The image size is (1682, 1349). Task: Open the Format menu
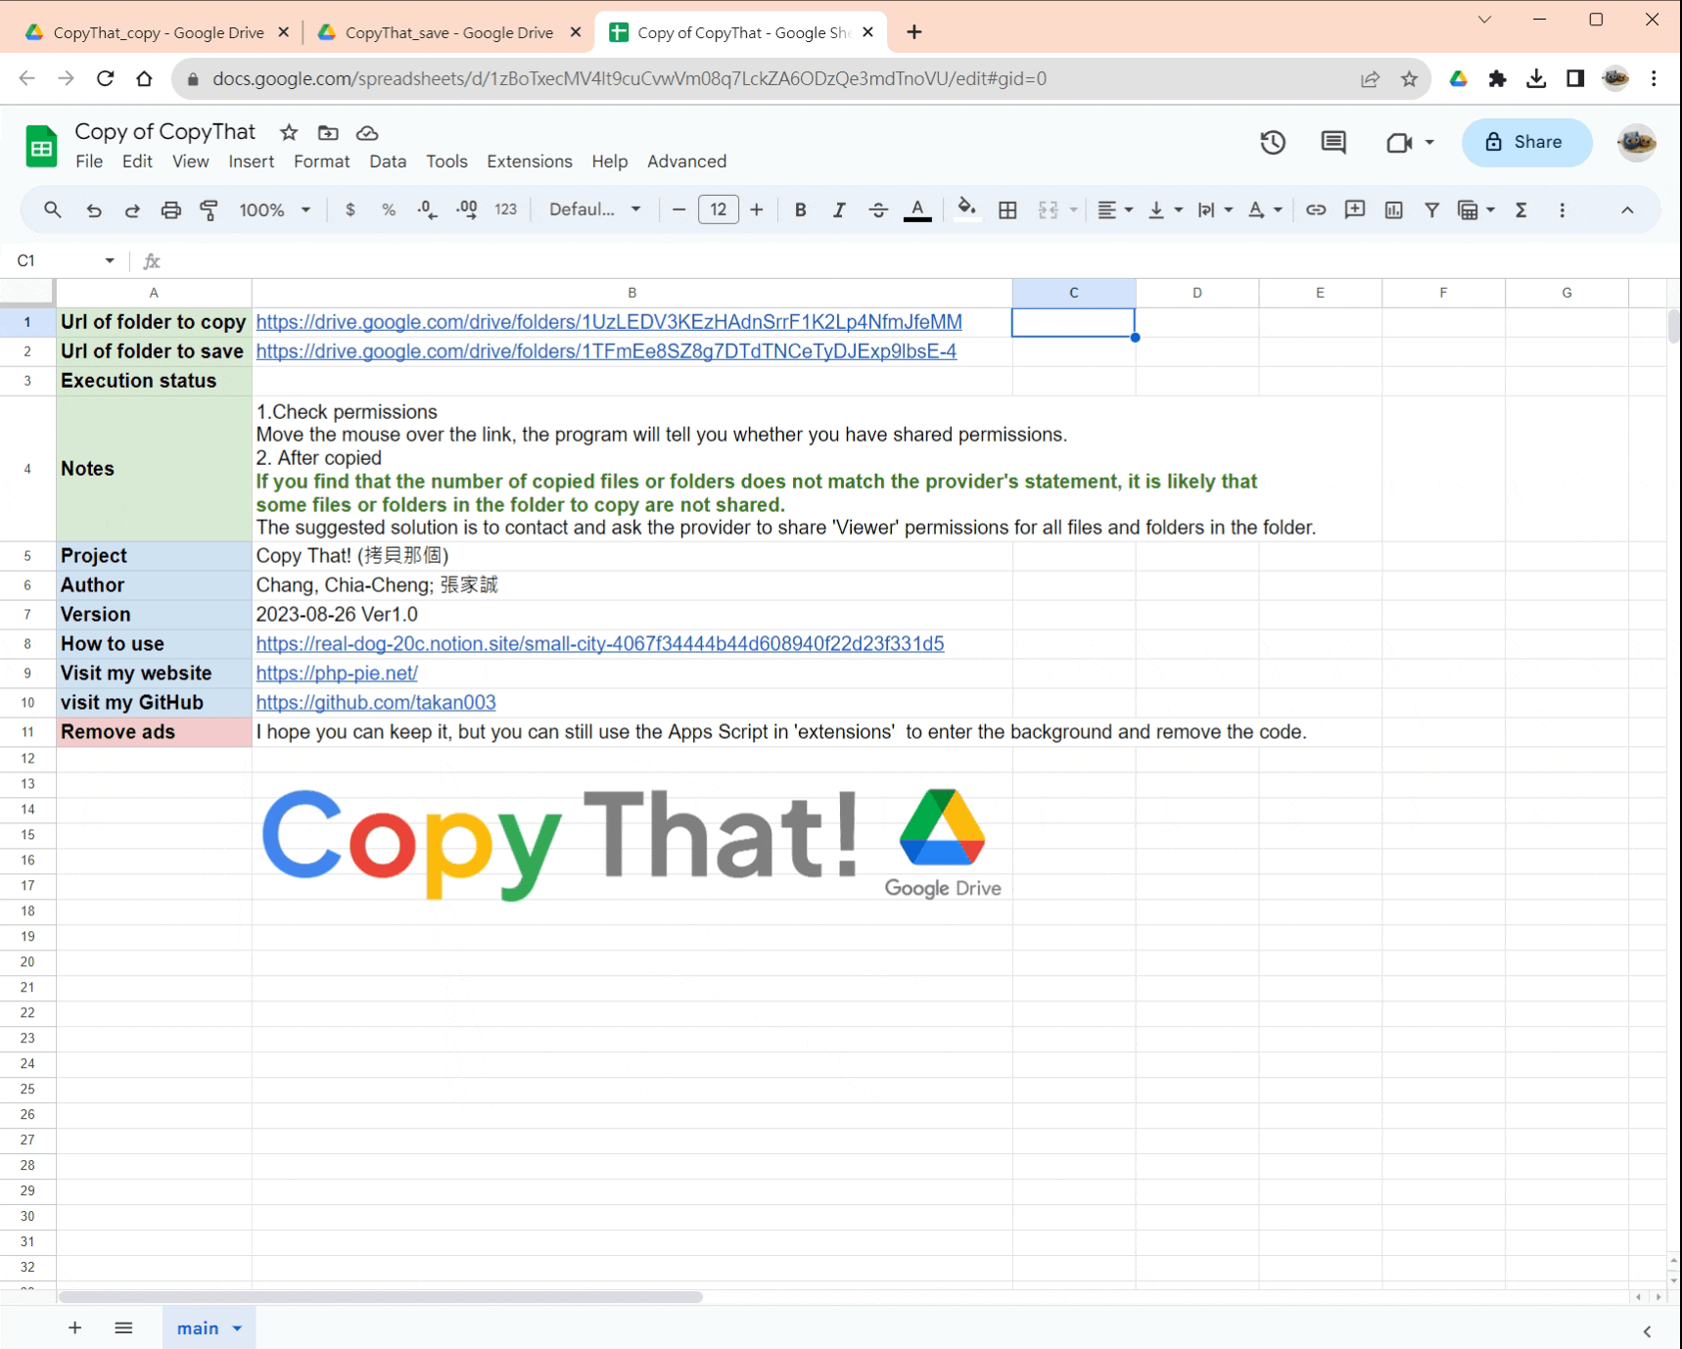click(322, 162)
